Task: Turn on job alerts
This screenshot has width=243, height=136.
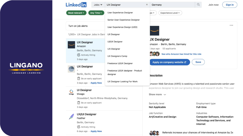Action: [78, 26]
